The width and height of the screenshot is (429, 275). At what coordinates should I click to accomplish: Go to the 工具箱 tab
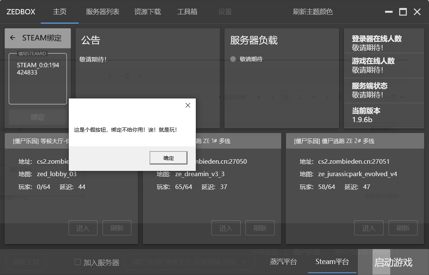coord(187,12)
